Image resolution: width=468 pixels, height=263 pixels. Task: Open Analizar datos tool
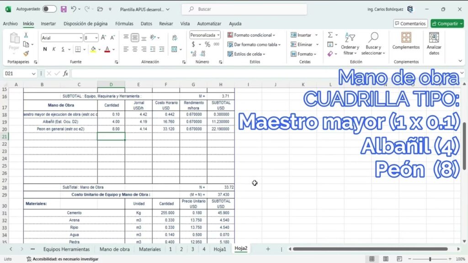(434, 43)
